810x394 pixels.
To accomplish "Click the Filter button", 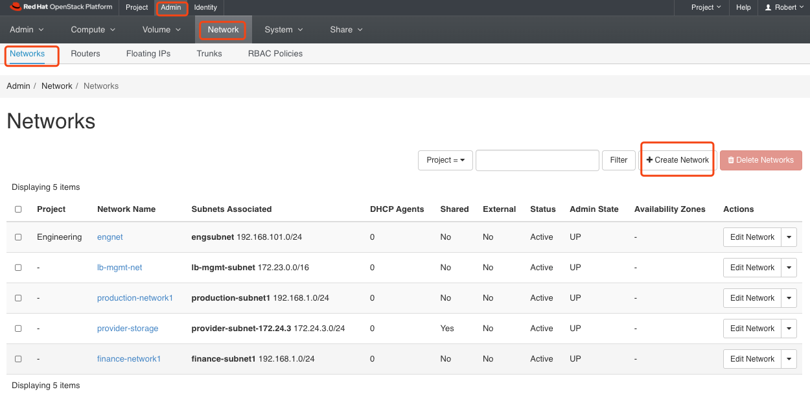I will [x=618, y=160].
